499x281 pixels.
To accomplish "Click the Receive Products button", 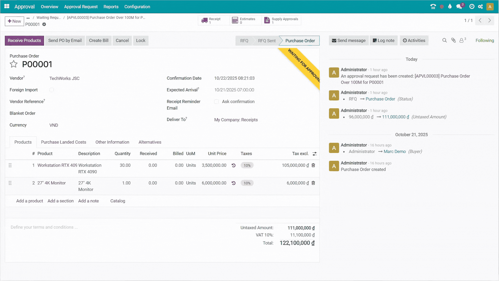I will [24, 40].
